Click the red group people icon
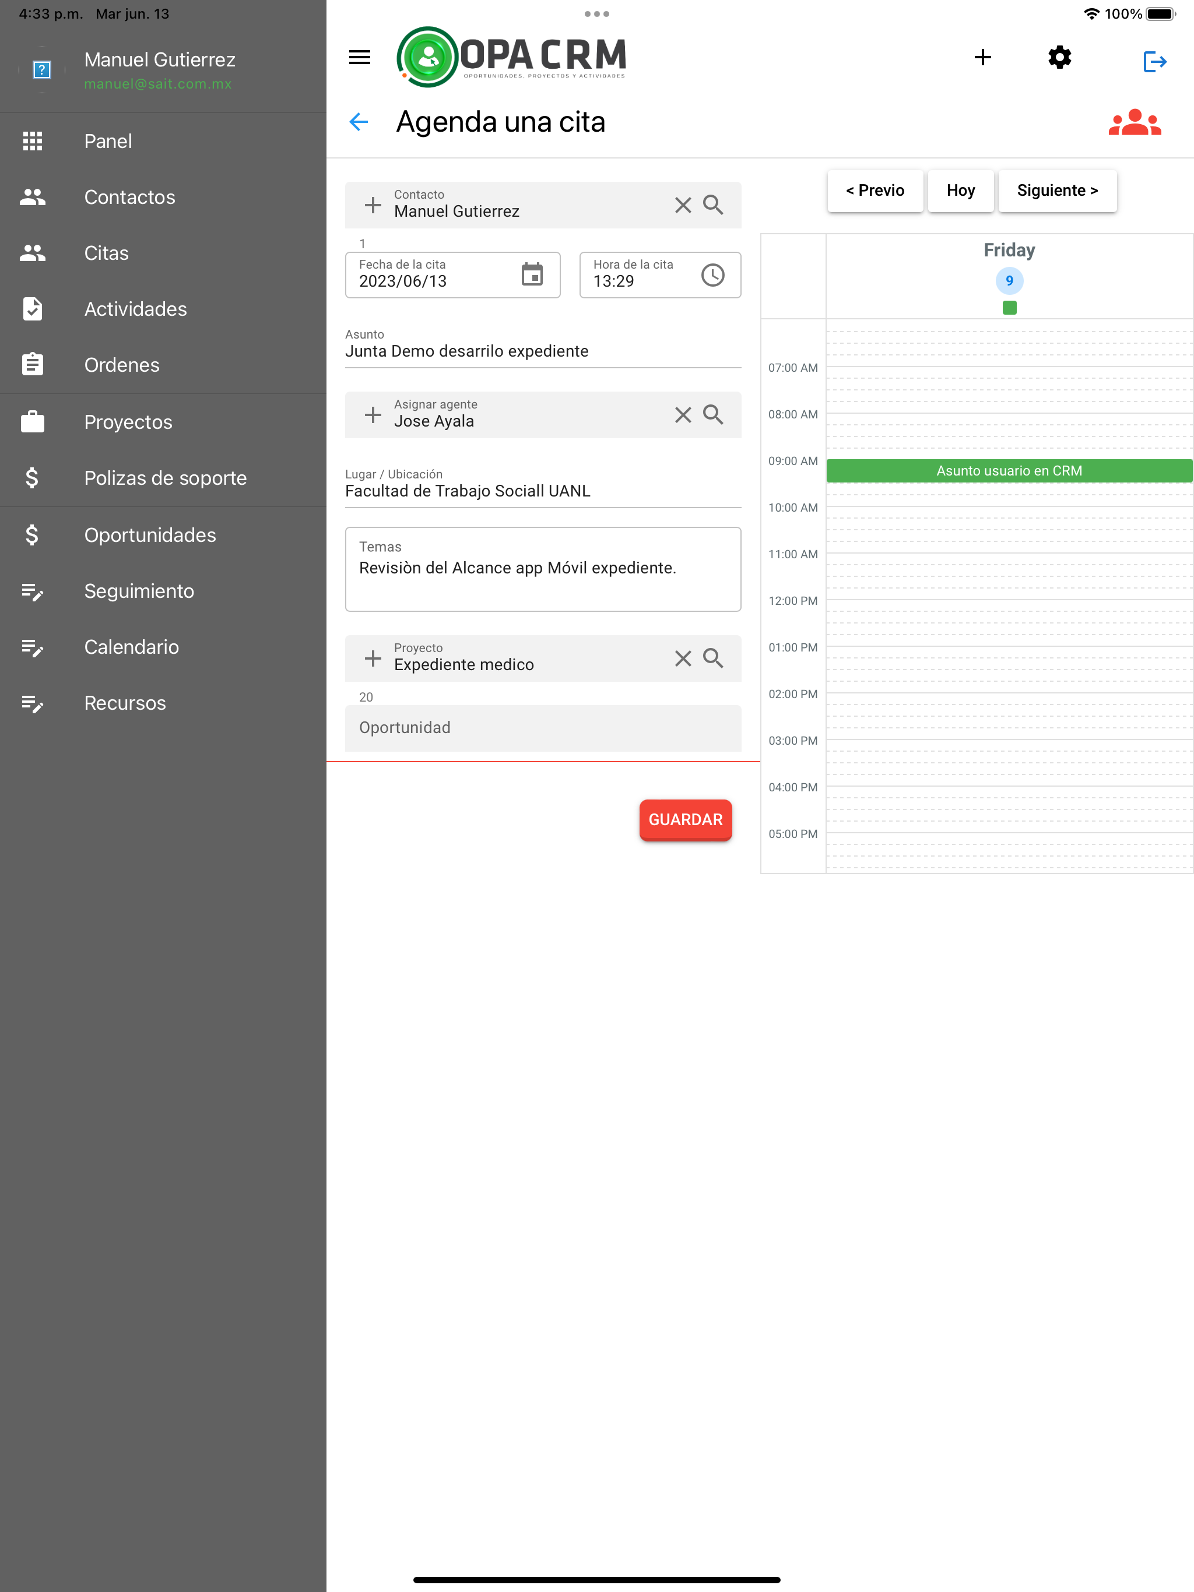Screen dimensions: 1194x1592 pos(1134,122)
